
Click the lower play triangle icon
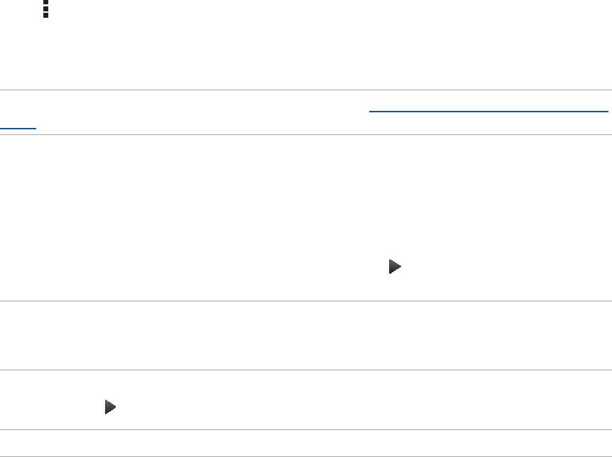point(110,407)
